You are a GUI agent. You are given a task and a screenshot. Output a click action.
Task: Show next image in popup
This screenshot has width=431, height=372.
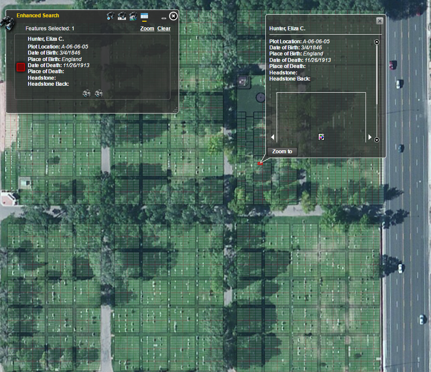click(370, 137)
